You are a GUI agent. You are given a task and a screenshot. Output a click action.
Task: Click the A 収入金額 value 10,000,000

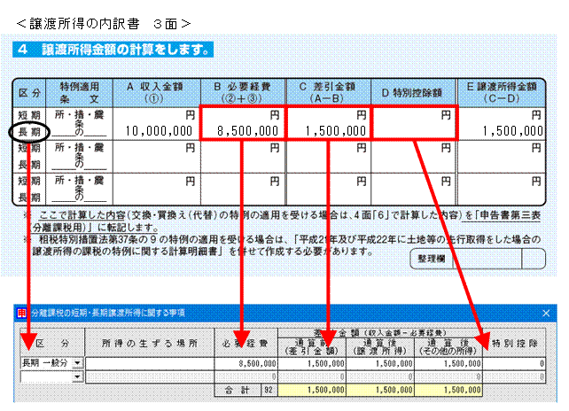point(159,130)
